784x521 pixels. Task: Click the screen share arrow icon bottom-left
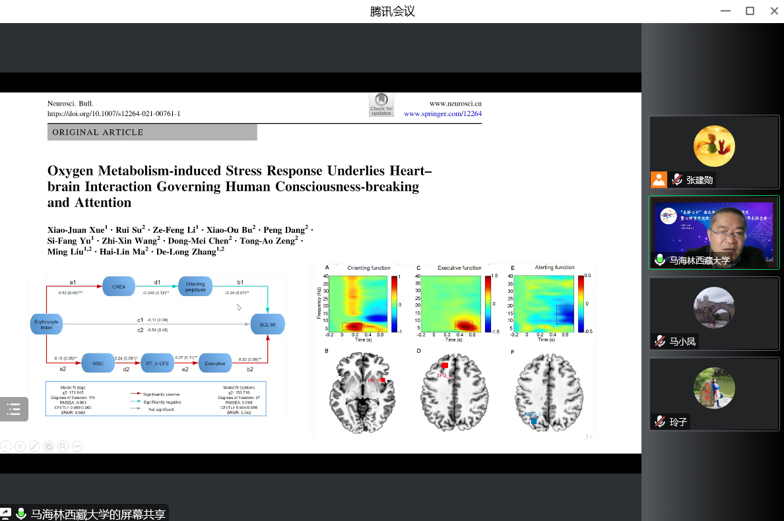[x=6, y=513]
